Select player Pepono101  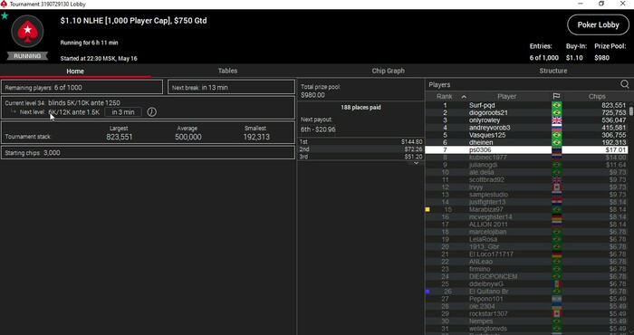(526, 299)
